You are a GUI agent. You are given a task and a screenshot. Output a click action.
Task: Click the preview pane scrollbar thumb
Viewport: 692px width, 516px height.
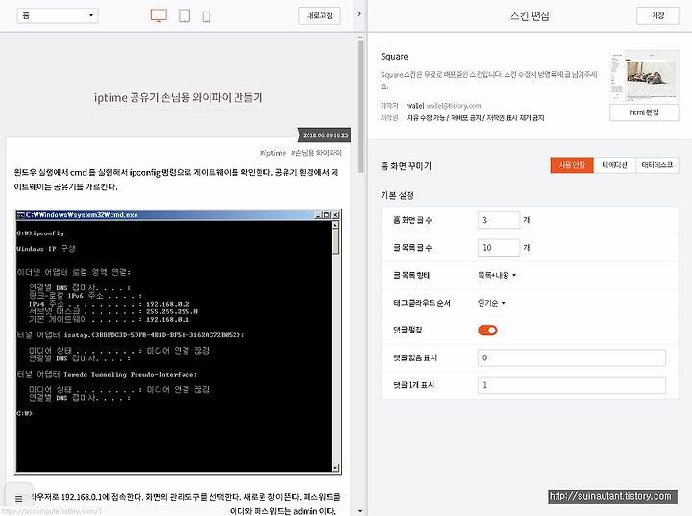click(x=360, y=108)
